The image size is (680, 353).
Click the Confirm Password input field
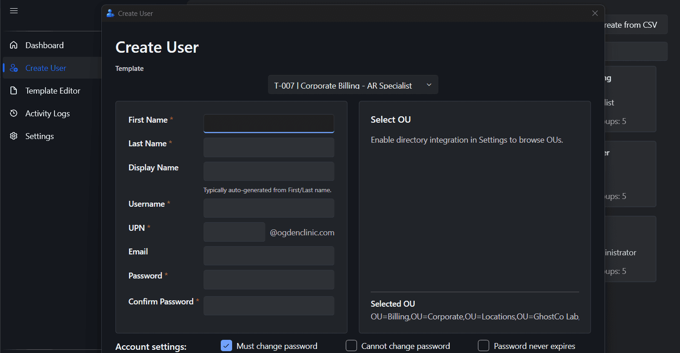(269, 306)
